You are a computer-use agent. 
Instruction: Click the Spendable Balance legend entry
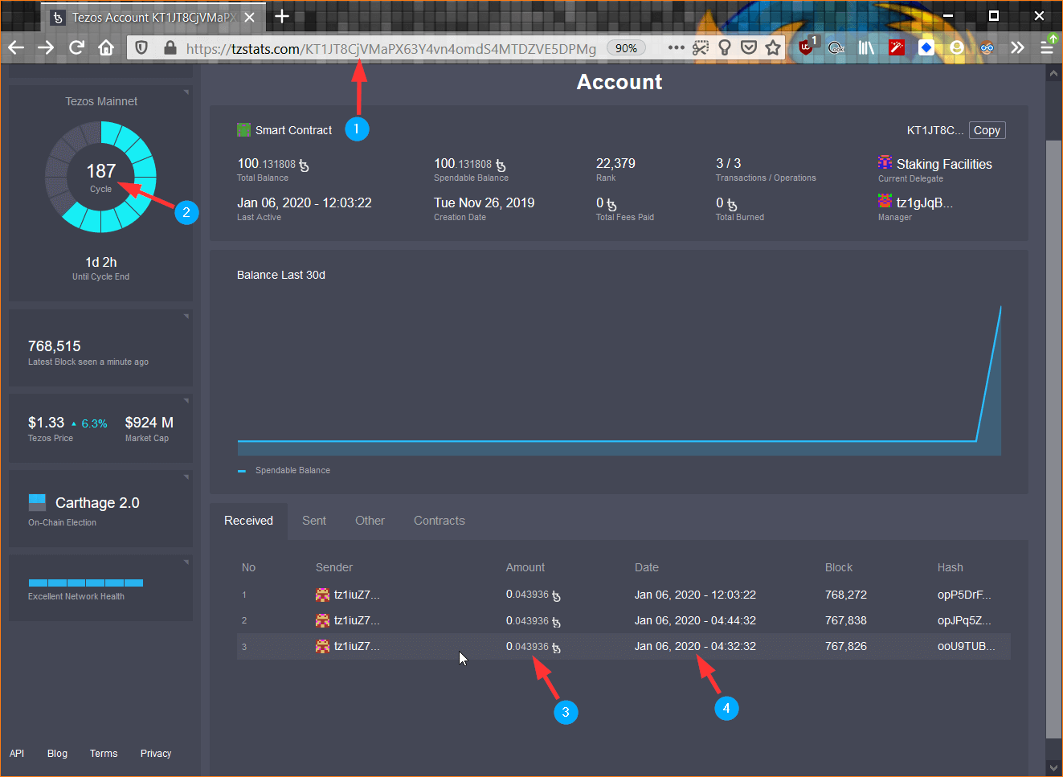tap(284, 470)
